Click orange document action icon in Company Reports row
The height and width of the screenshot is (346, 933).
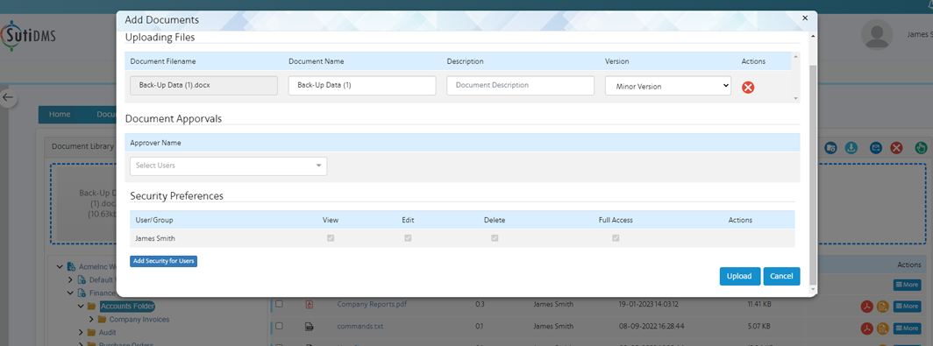(882, 307)
